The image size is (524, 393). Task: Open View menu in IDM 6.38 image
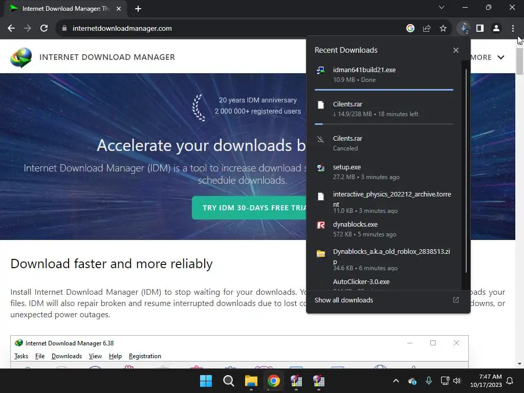tap(95, 356)
